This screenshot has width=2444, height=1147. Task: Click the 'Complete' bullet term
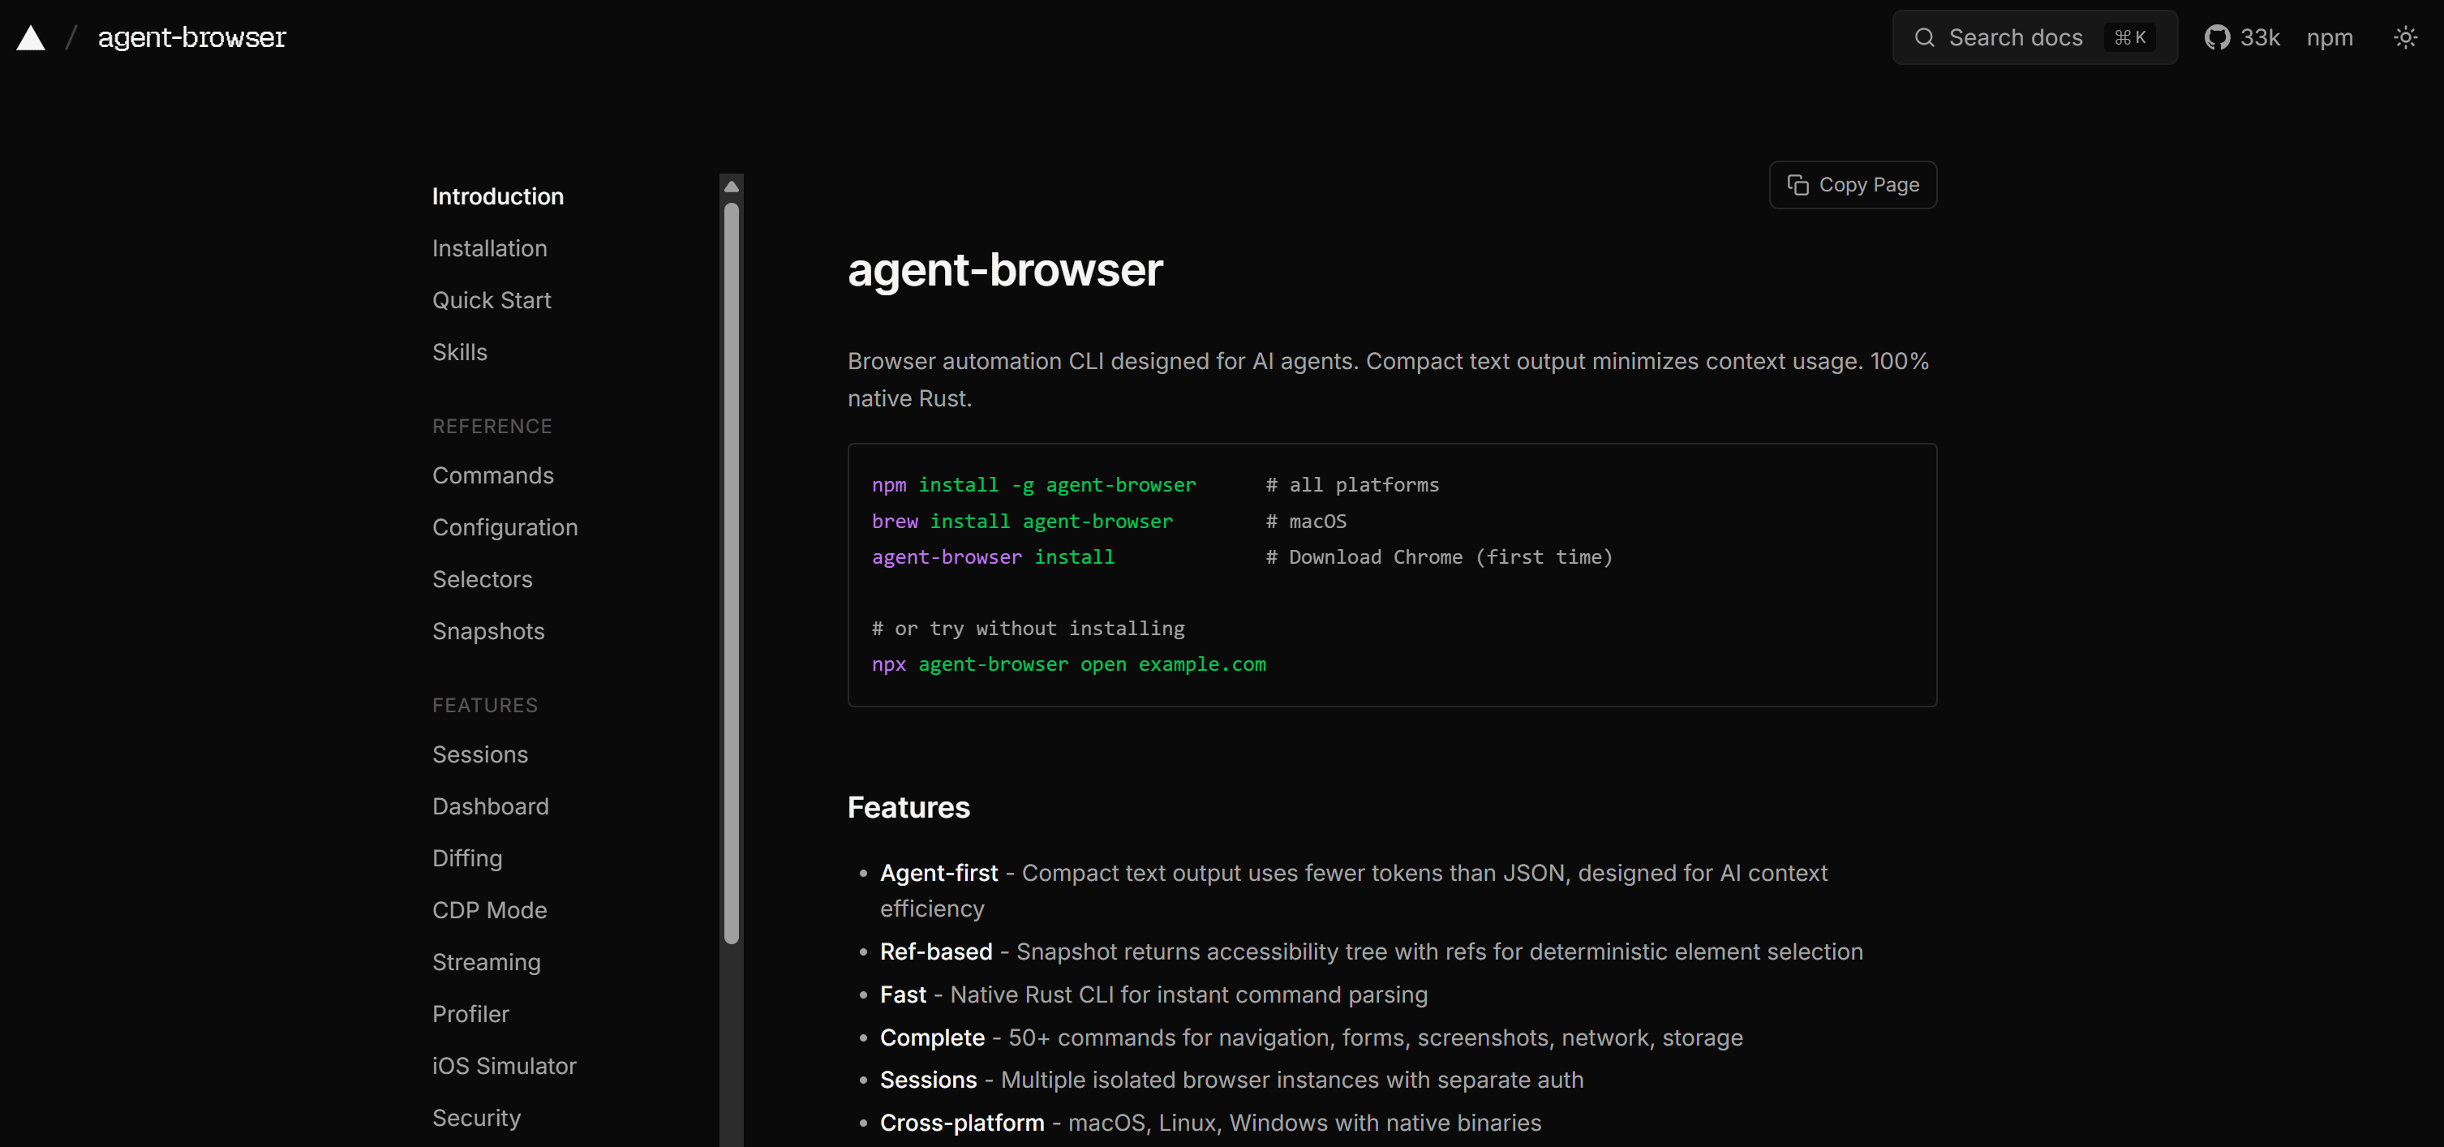coord(932,1038)
